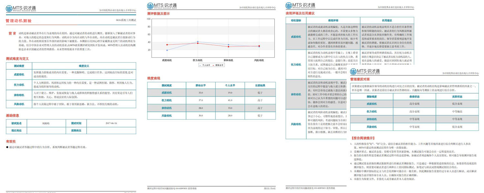The image size is (484, 193).
Task: Click the MTS logo on the 测评数据及图示 page
Action: pos(162,6)
